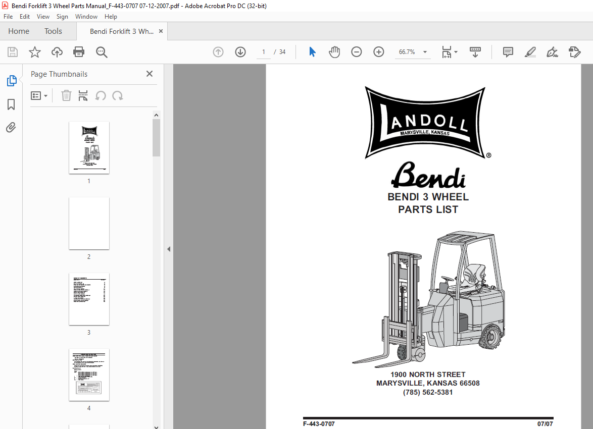Viewport: 593px width, 429px height.
Task: Click 'BENDI 3 WHEEL' heading text
Action: coord(428,196)
